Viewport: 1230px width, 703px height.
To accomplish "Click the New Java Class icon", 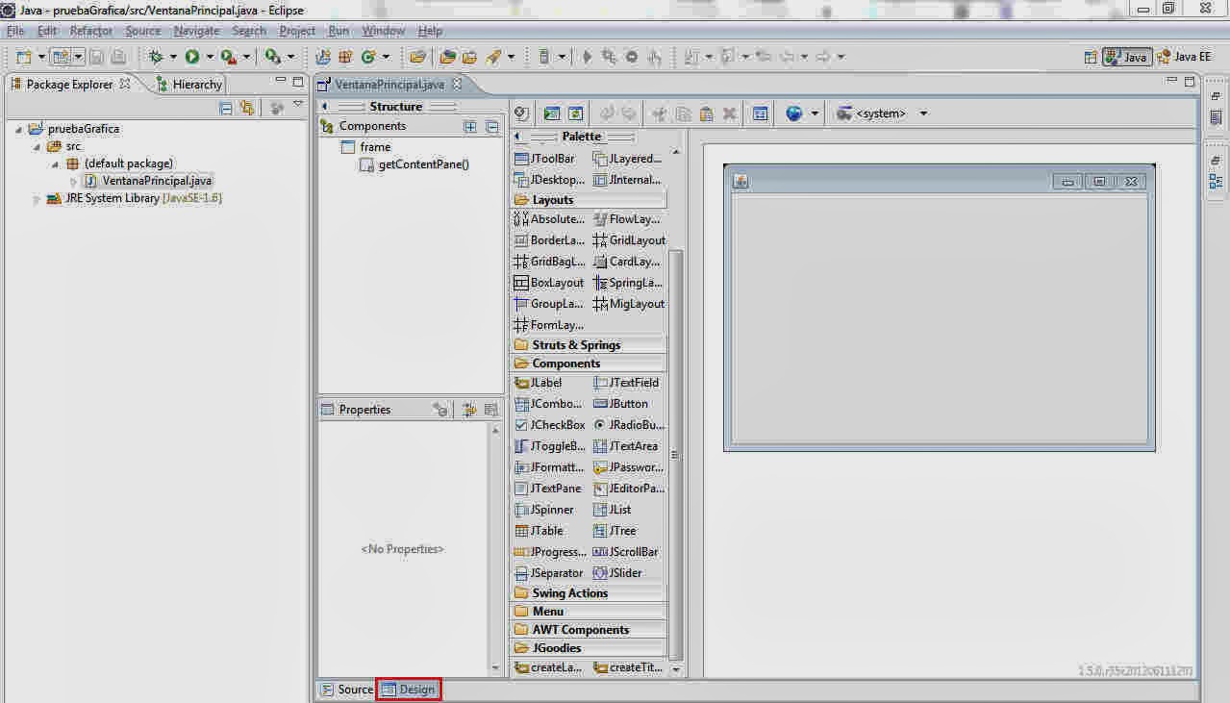I will click(x=369, y=57).
